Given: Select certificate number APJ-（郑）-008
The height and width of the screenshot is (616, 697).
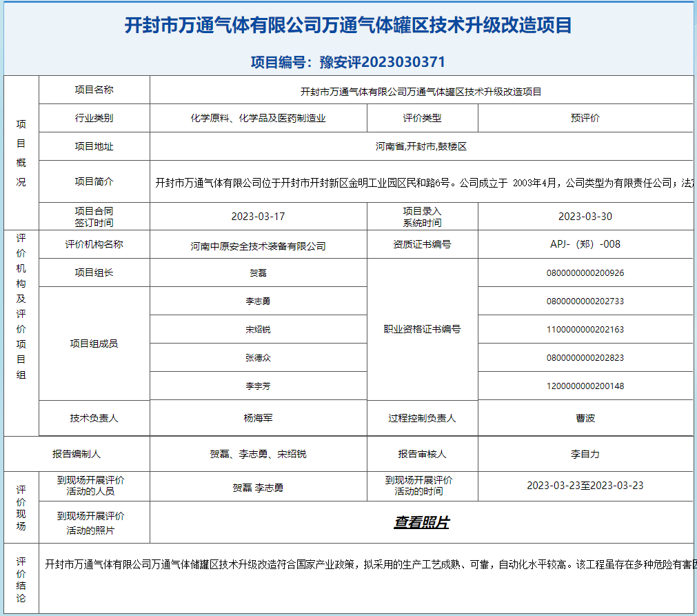Looking at the screenshot, I should click(585, 244).
